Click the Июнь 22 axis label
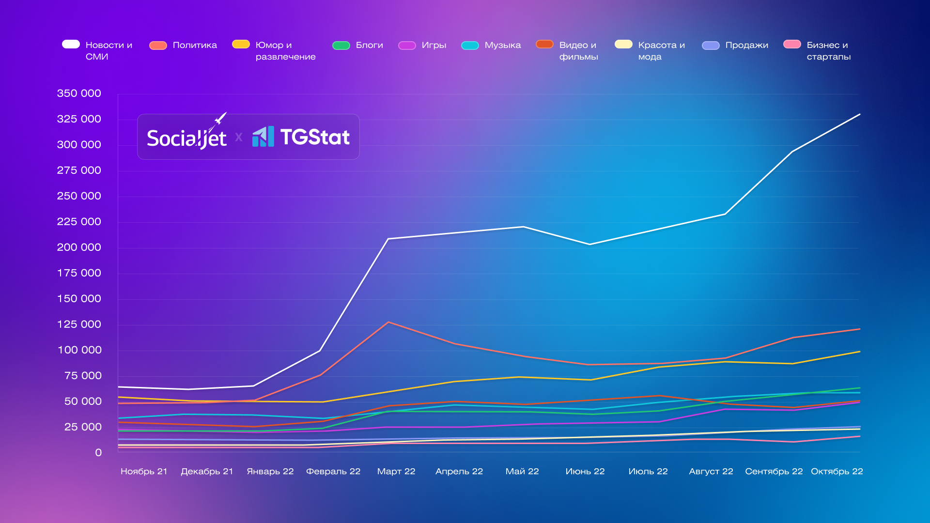 tap(585, 471)
